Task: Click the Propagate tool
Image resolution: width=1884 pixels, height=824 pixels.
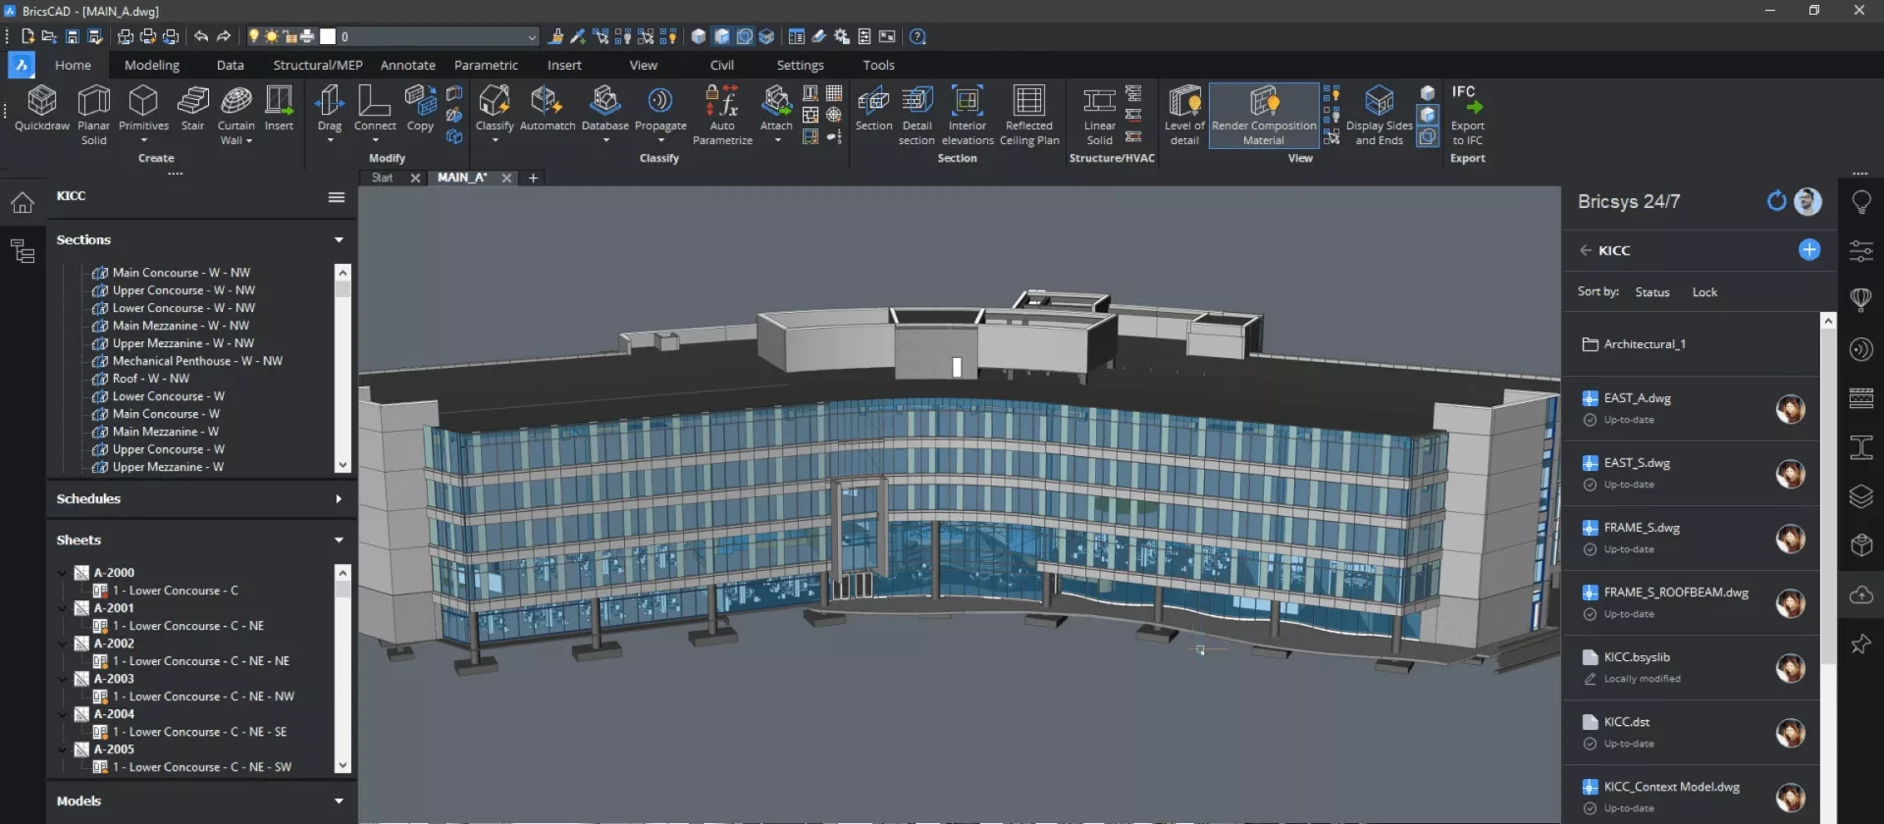Action: [660, 108]
